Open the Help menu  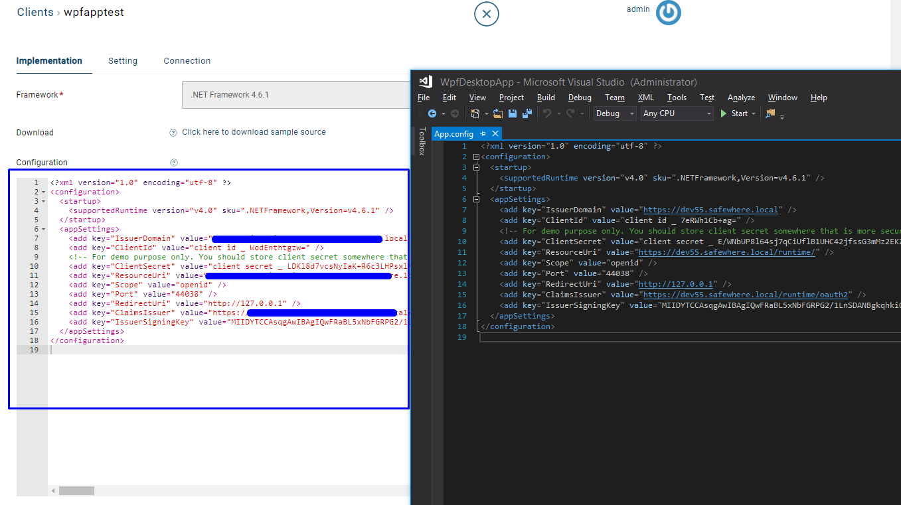819,98
